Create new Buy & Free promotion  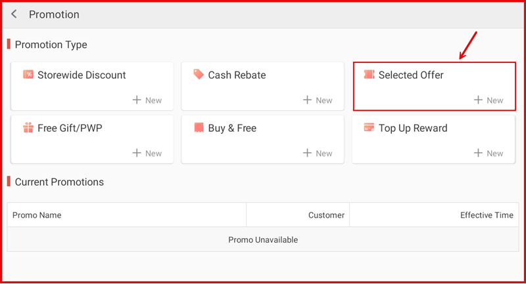(318, 153)
